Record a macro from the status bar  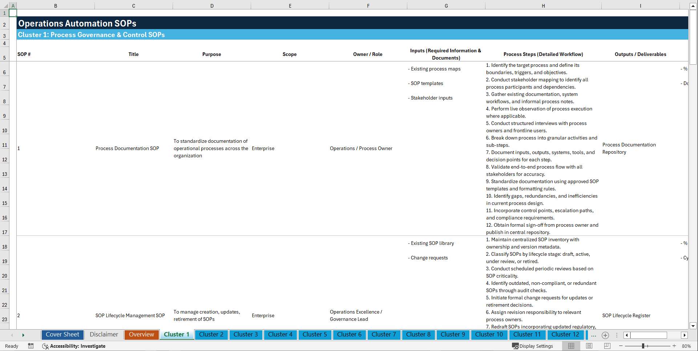(31, 346)
